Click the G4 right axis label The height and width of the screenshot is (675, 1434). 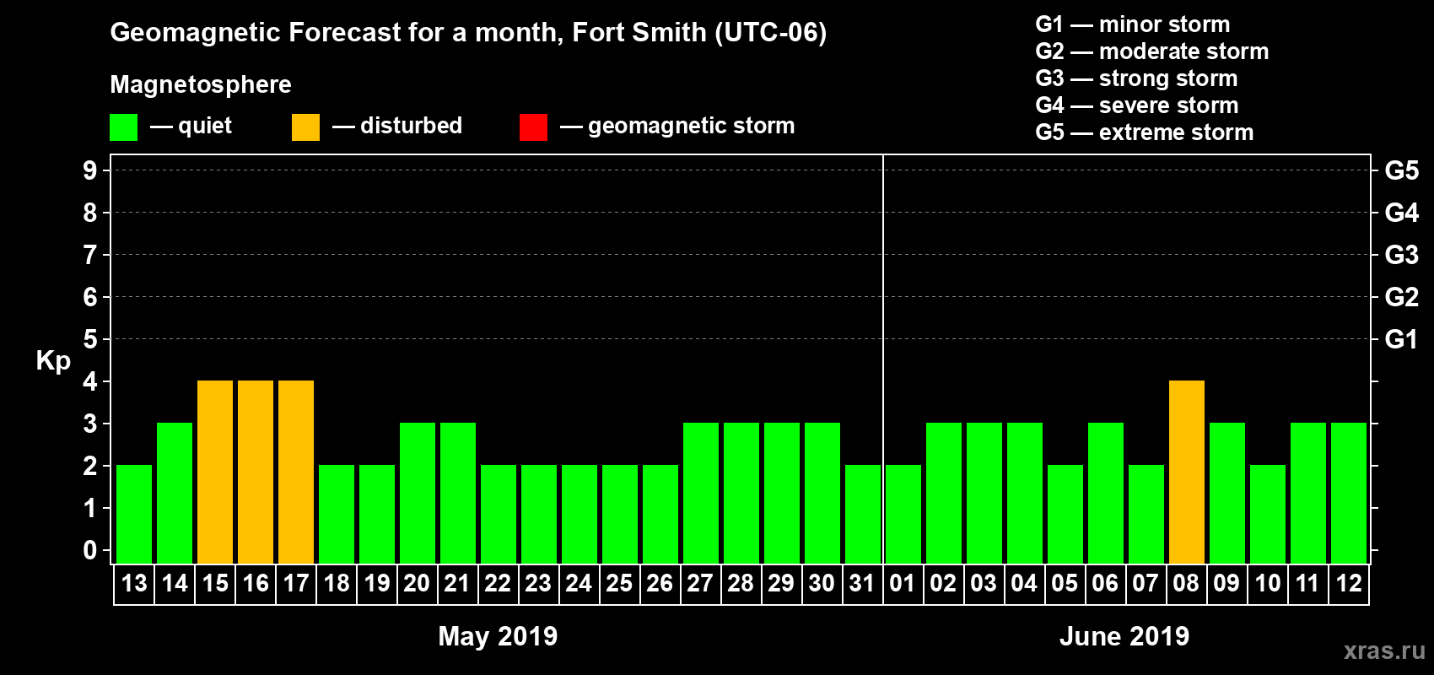click(1402, 213)
